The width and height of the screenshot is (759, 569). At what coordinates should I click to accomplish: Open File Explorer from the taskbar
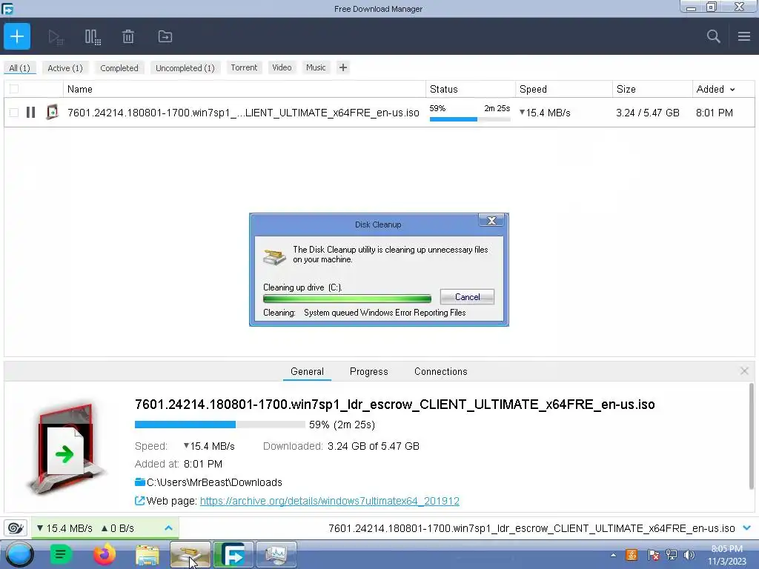[x=148, y=555]
